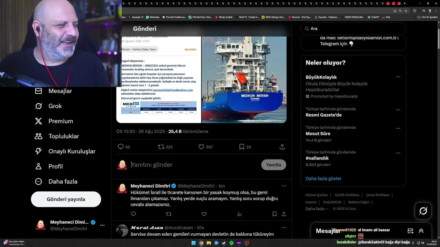Screen dimensions: 440x247
Task: Open the MEDKON MERSIN ship photo
Action: click(x=244, y=80)
